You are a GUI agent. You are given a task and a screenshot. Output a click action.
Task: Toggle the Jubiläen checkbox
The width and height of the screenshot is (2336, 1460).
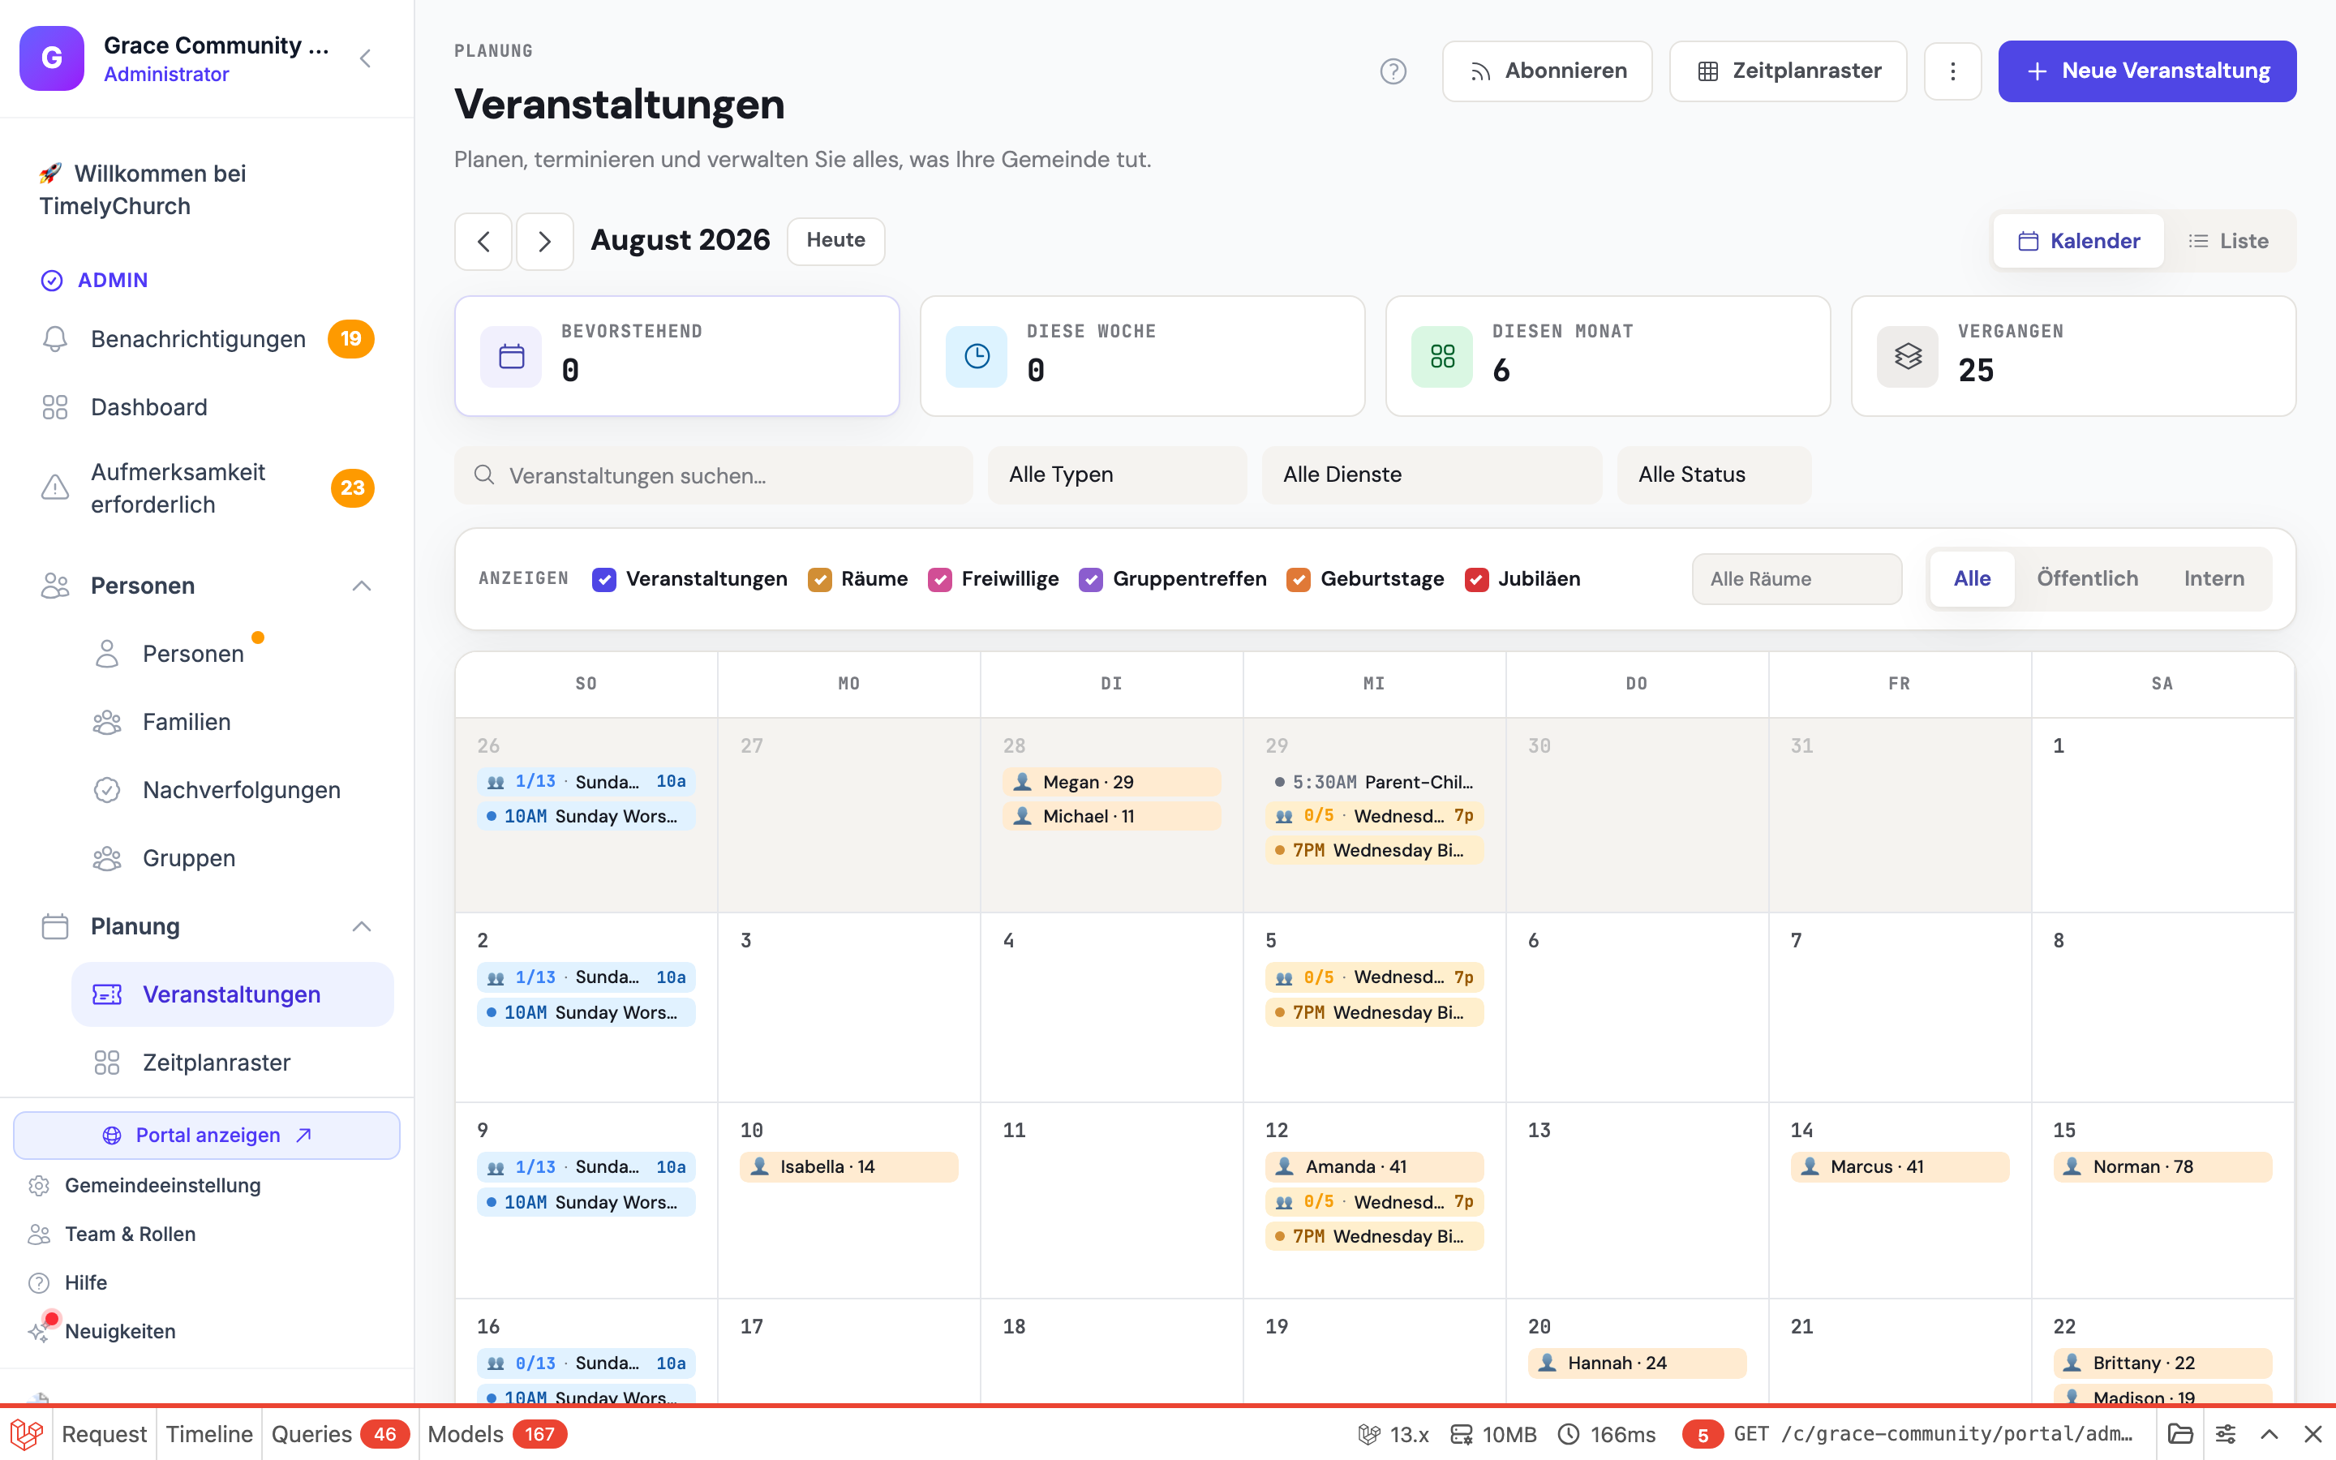click(x=1476, y=579)
